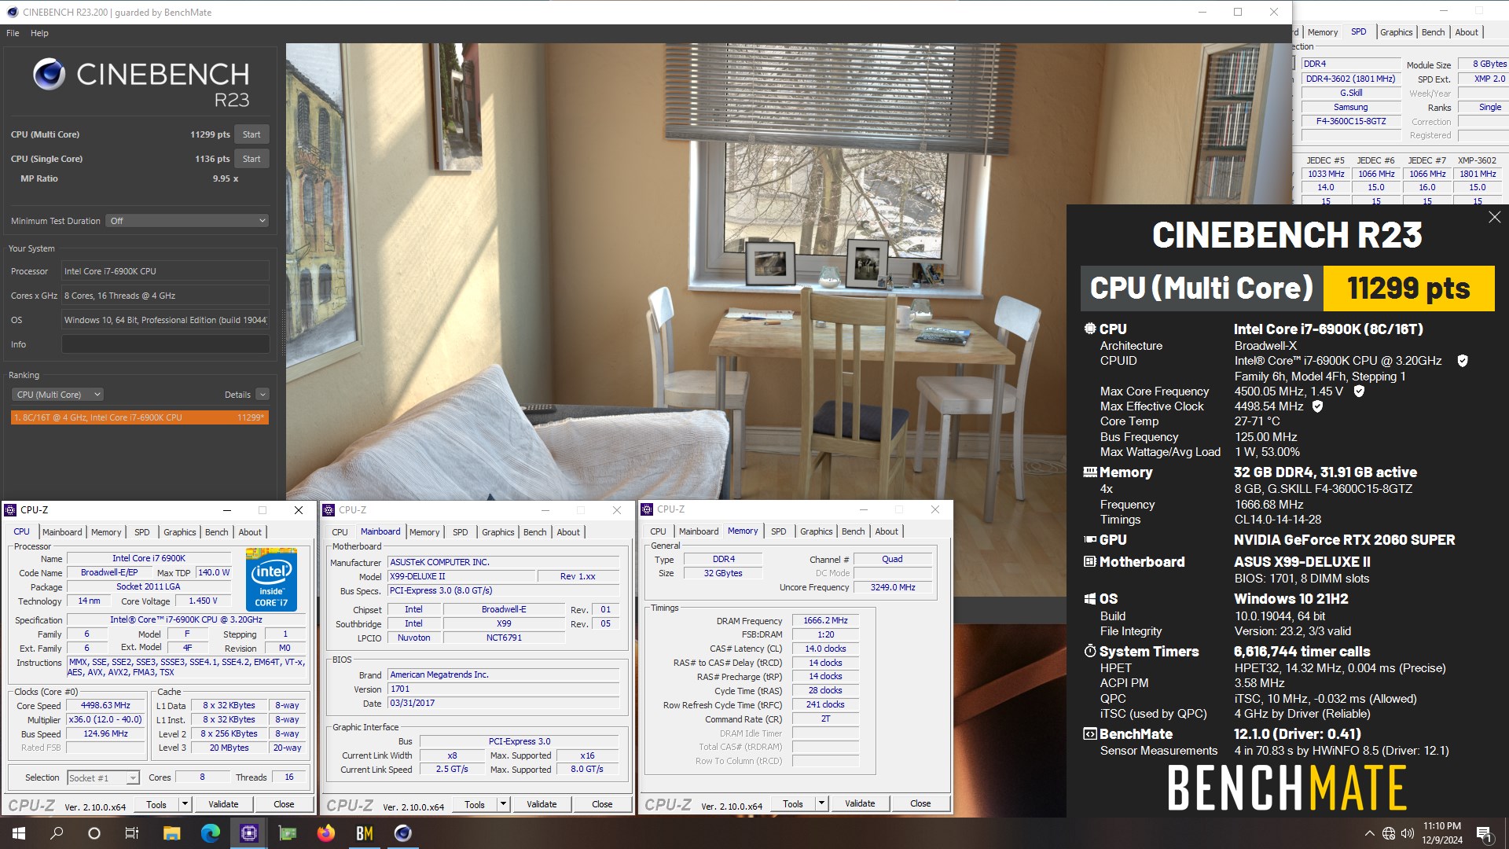The image size is (1509, 849).
Task: Open the Cinebench Help menu
Action: point(39,33)
